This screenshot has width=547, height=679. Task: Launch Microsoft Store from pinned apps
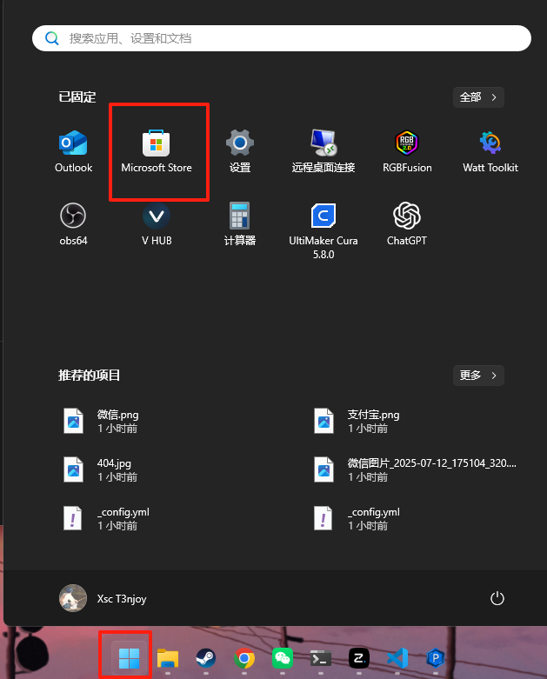pos(157,150)
